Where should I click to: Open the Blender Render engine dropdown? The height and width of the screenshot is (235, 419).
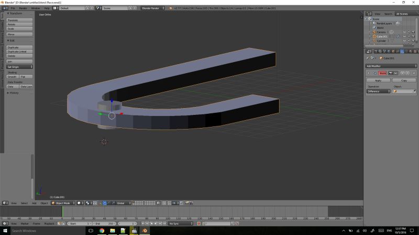pyautogui.click(x=153, y=8)
